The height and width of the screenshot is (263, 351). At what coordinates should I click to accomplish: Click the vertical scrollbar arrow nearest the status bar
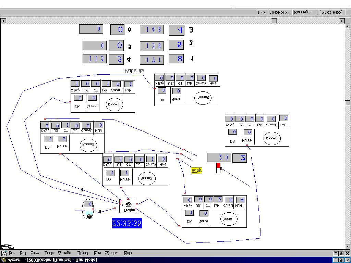point(348,26)
